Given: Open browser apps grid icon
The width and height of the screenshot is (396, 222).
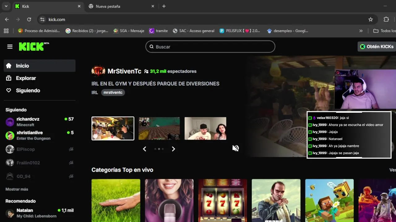Looking at the screenshot, I should point(6,31).
